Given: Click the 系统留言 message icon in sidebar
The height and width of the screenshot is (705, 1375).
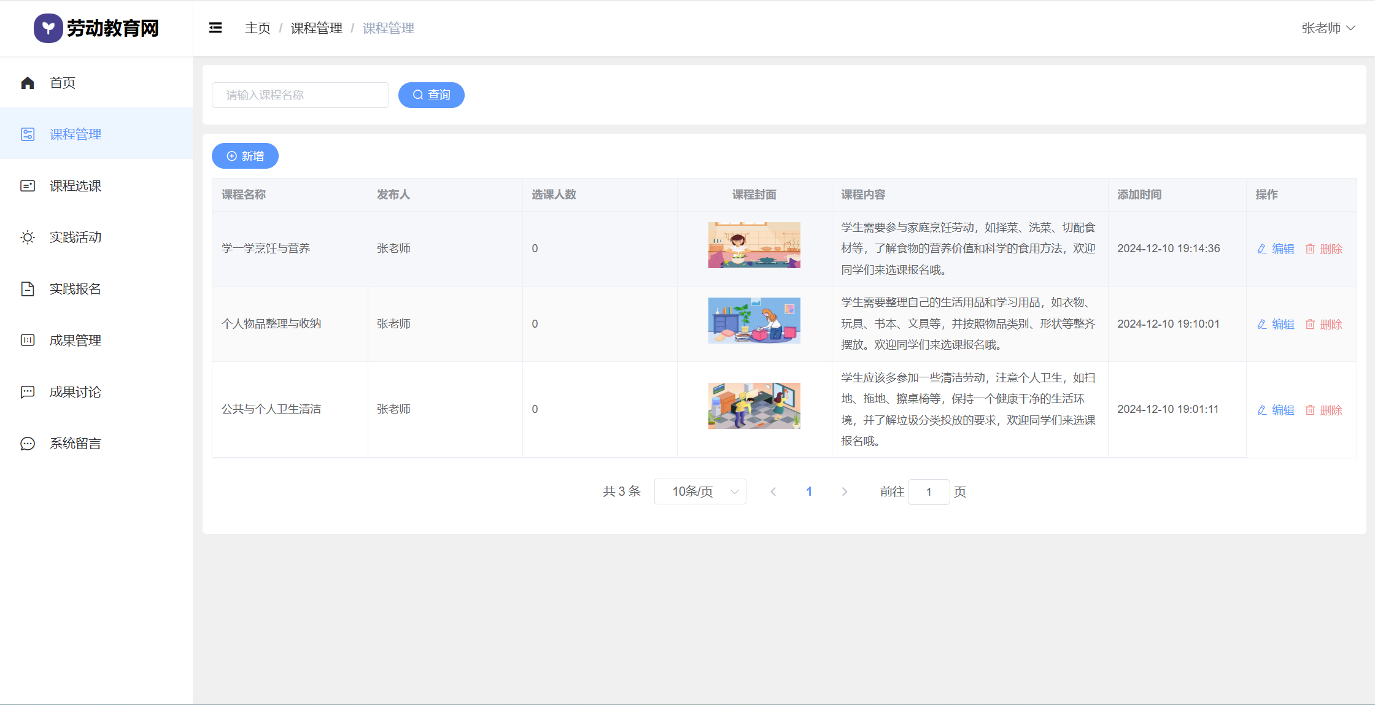Looking at the screenshot, I should (28, 444).
